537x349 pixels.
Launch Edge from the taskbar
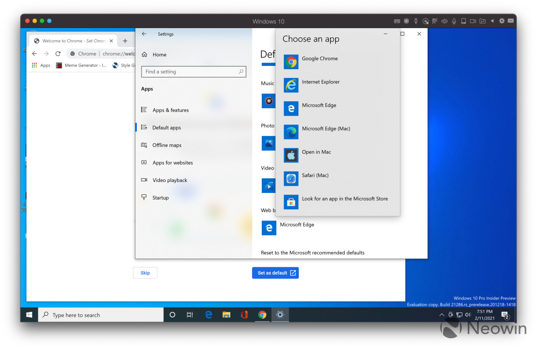(x=209, y=315)
